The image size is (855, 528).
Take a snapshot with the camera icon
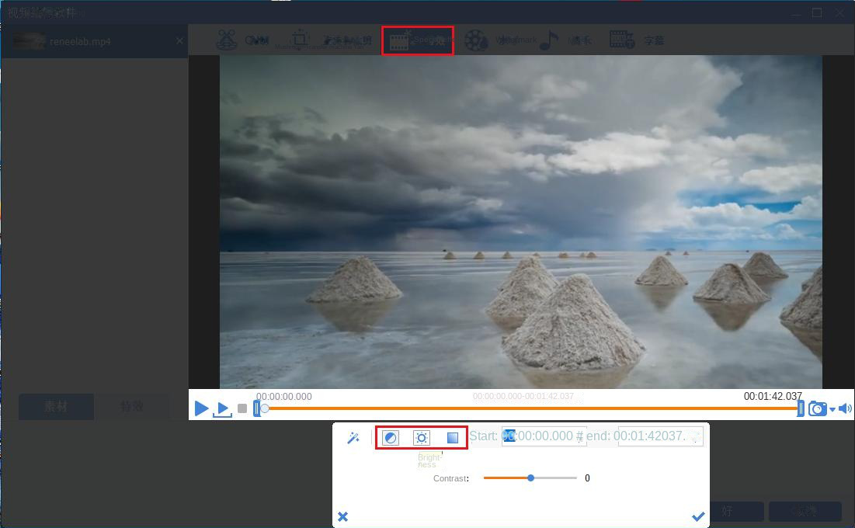[x=817, y=408]
